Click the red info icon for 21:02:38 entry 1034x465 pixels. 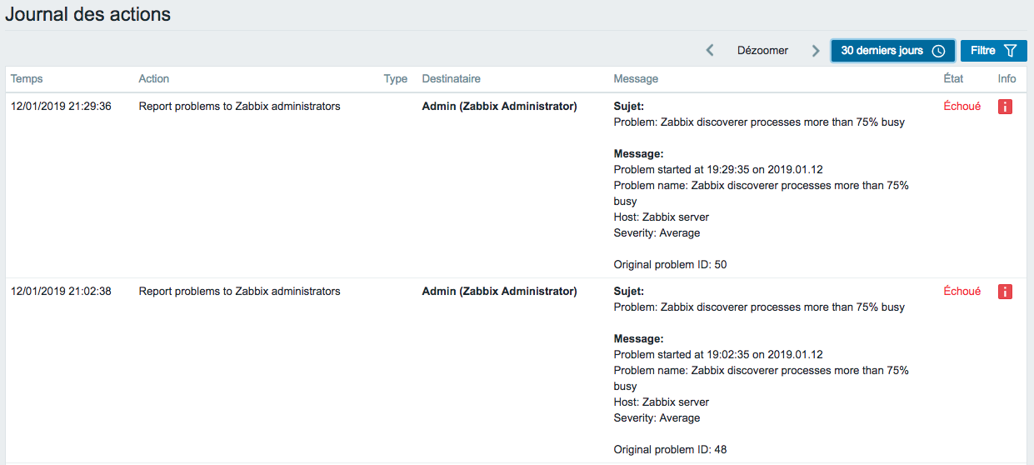coord(1005,292)
